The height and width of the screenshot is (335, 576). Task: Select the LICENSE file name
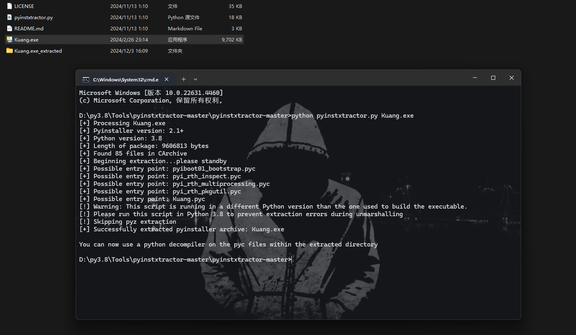[24, 6]
